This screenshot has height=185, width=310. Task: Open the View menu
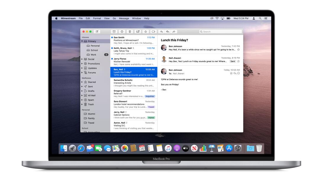pyautogui.click(x=107, y=18)
